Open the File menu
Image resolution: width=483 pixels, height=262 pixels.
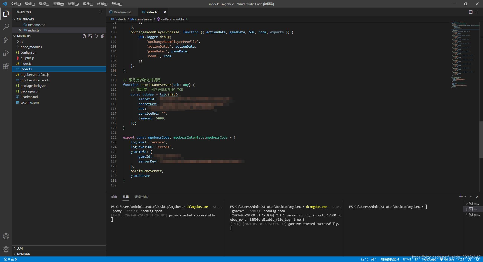click(16, 4)
